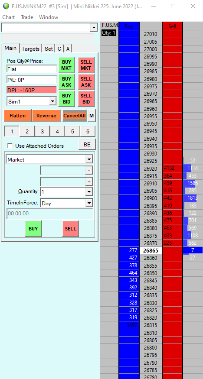Viewport: 203px width, 379px height.
Task: Click the P/L: 0P field
Action: coord(32,80)
